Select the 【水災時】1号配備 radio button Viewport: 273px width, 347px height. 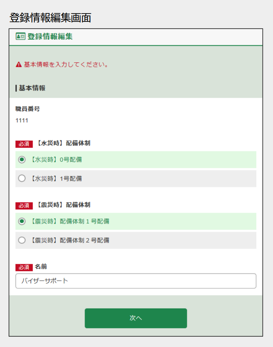22,178
